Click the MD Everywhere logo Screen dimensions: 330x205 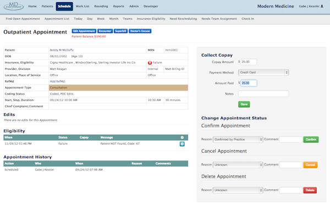click(14, 6)
